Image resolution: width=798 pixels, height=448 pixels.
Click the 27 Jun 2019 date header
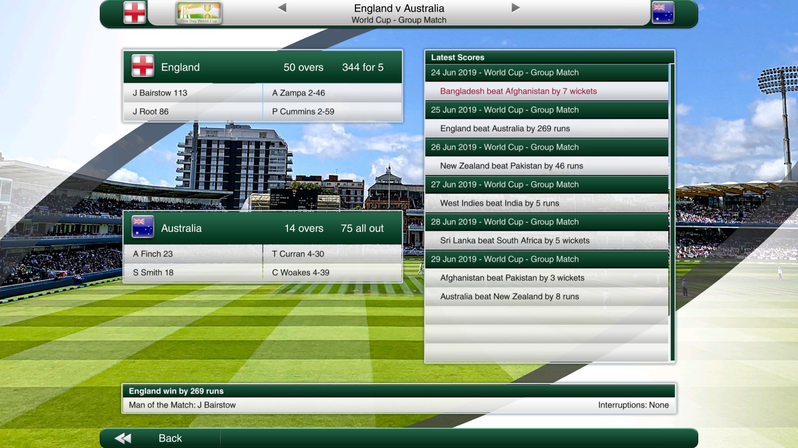click(547, 185)
